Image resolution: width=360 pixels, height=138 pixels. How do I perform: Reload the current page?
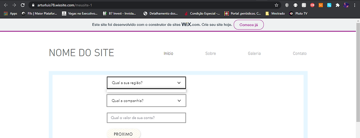(22, 5)
